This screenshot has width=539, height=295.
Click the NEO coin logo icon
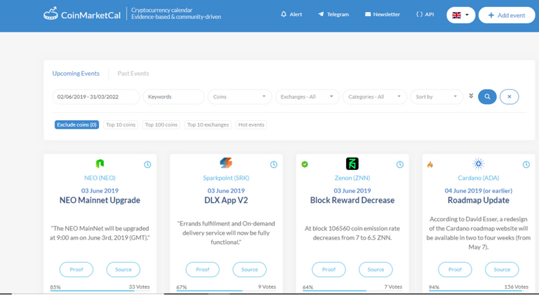point(100,164)
